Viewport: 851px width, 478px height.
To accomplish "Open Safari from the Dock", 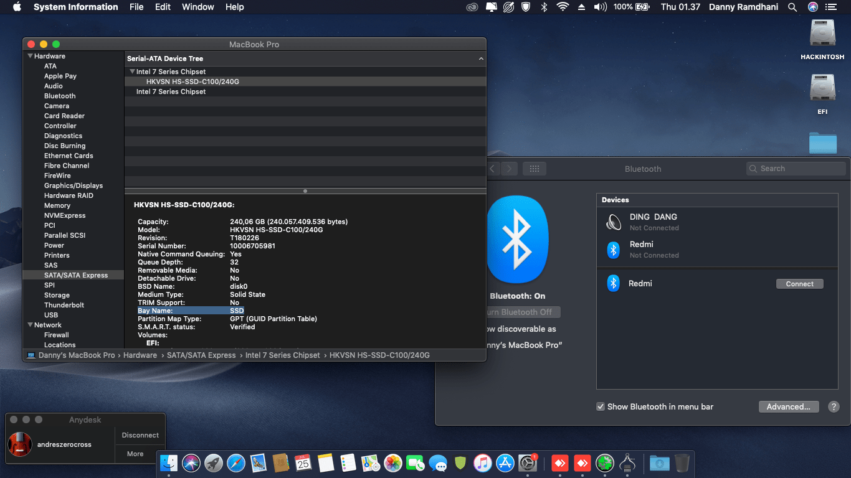I will [236, 463].
